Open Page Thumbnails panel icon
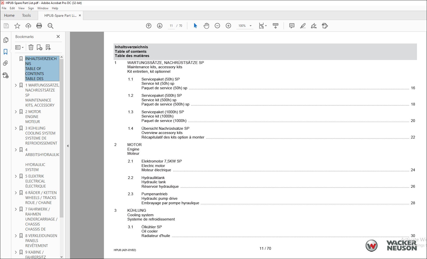The height and width of the screenshot is (259, 427). [6, 40]
